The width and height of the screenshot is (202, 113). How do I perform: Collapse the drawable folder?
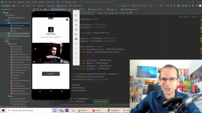pyautogui.click(x=6, y=44)
